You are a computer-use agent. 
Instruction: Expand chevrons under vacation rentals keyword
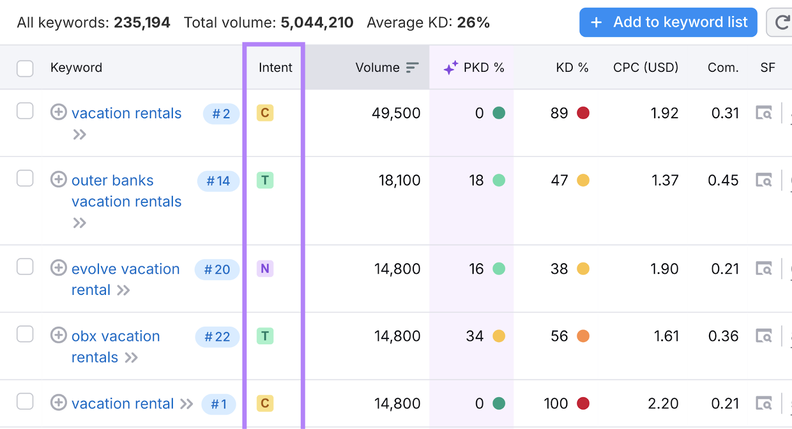pos(80,135)
